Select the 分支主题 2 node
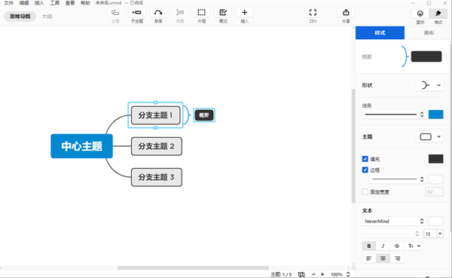The height and width of the screenshot is (278, 452). [x=157, y=146]
